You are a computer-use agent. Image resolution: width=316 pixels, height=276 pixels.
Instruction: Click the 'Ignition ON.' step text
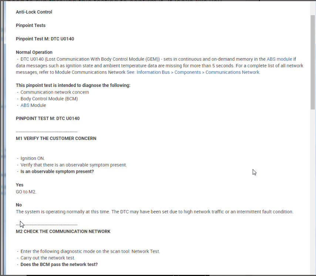point(33,158)
